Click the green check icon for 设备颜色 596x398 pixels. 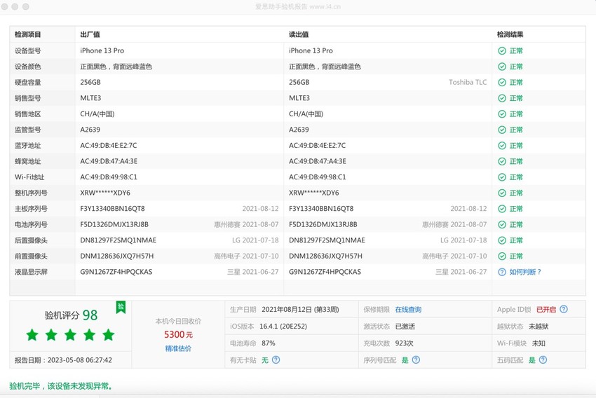502,67
